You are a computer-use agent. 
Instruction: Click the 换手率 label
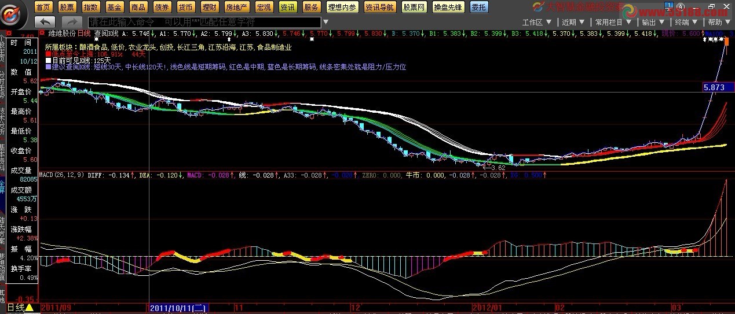(x=21, y=268)
